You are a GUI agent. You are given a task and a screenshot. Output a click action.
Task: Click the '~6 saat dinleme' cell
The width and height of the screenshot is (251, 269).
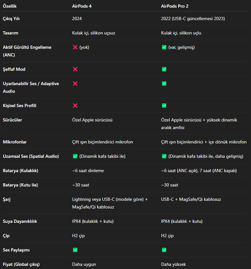coord(88,171)
